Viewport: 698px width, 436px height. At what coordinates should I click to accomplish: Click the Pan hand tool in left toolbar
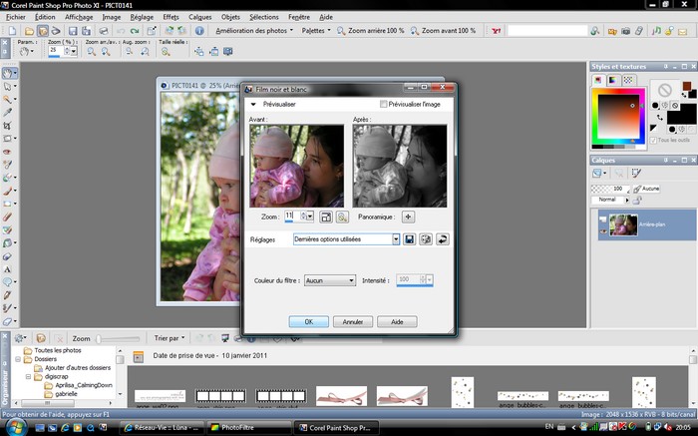point(8,73)
